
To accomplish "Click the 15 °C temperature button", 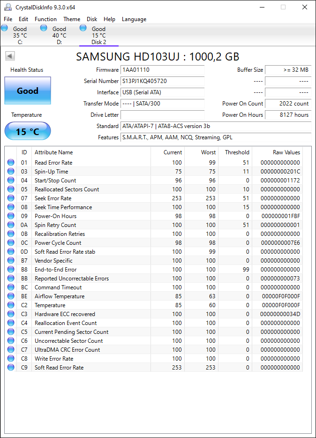I will tap(28, 131).
